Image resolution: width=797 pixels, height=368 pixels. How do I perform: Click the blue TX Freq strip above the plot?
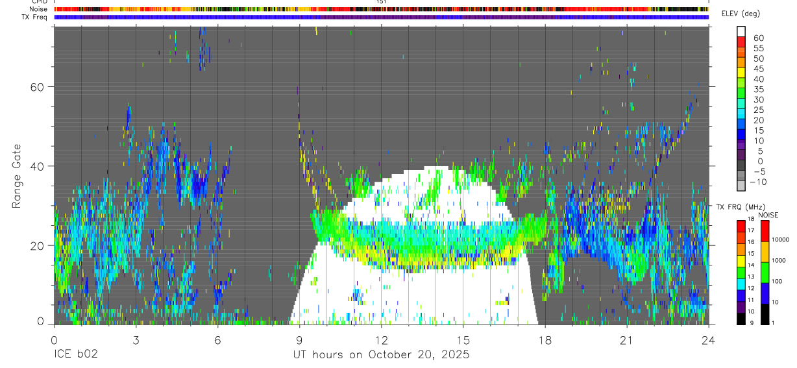(381, 17)
